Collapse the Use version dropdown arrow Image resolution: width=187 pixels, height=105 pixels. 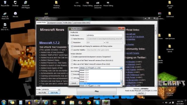[x=121, y=68]
